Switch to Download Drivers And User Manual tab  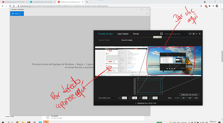pos(42,2)
